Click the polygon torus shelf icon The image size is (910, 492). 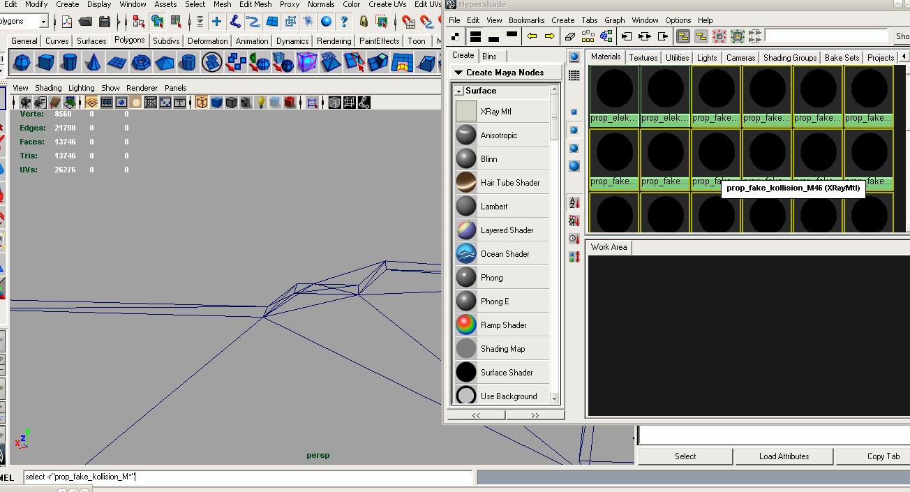[141, 63]
